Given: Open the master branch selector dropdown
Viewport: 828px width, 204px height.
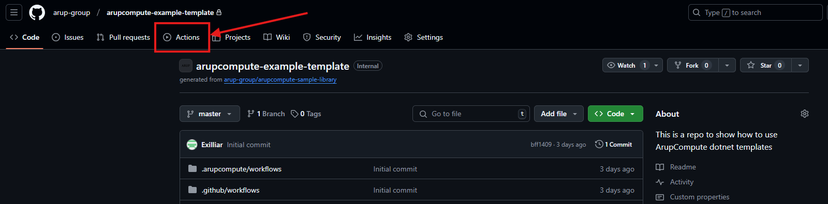Looking at the screenshot, I should click(x=210, y=114).
